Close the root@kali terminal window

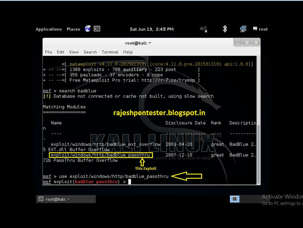pos(256,43)
